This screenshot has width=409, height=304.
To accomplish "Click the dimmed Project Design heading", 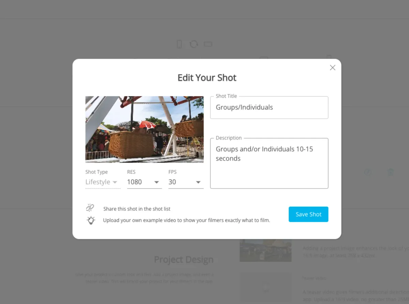I will [184, 260].
